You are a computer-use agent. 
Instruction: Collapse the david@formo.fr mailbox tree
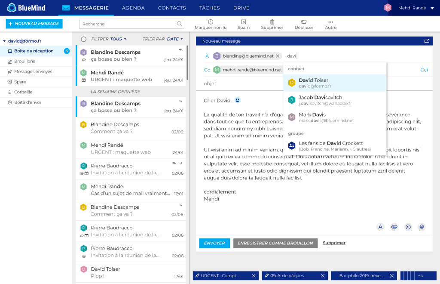(x=4, y=41)
